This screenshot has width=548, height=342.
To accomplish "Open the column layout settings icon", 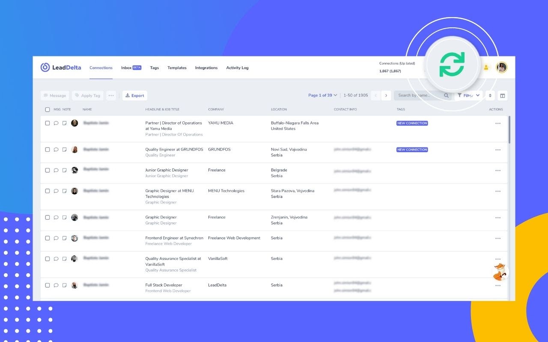I will coord(503,96).
